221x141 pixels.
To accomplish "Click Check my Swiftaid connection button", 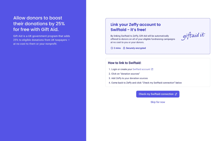I will coord(158,94).
